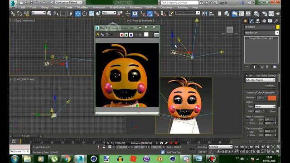Screen dimensions: 290x163
Task: Click the Unlink Selection tool
Action: (19, 14)
